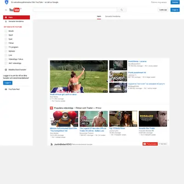Click the JustinBieberVEVO channel avatar
The image size is (184, 184).
click(x=52, y=144)
